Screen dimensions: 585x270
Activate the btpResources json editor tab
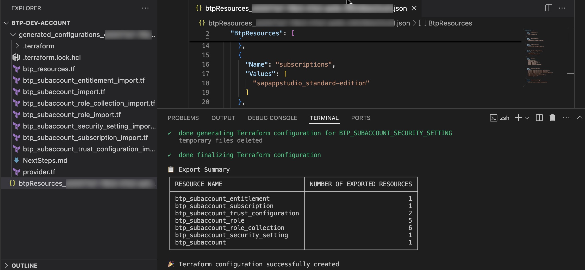[305, 8]
